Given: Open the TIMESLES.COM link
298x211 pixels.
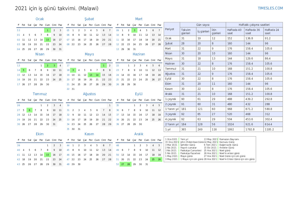Looking at the screenshot, I should tap(270, 8).
